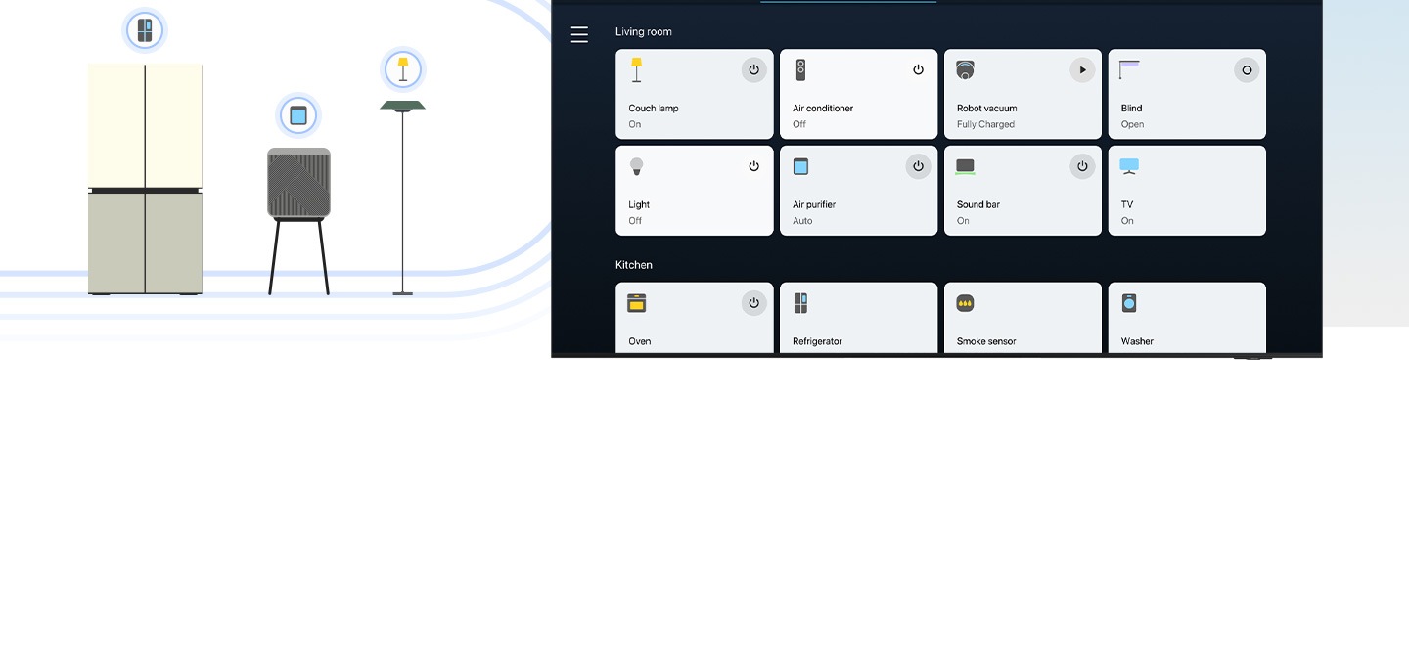Turn on the Air conditioner power button

pos(918,70)
